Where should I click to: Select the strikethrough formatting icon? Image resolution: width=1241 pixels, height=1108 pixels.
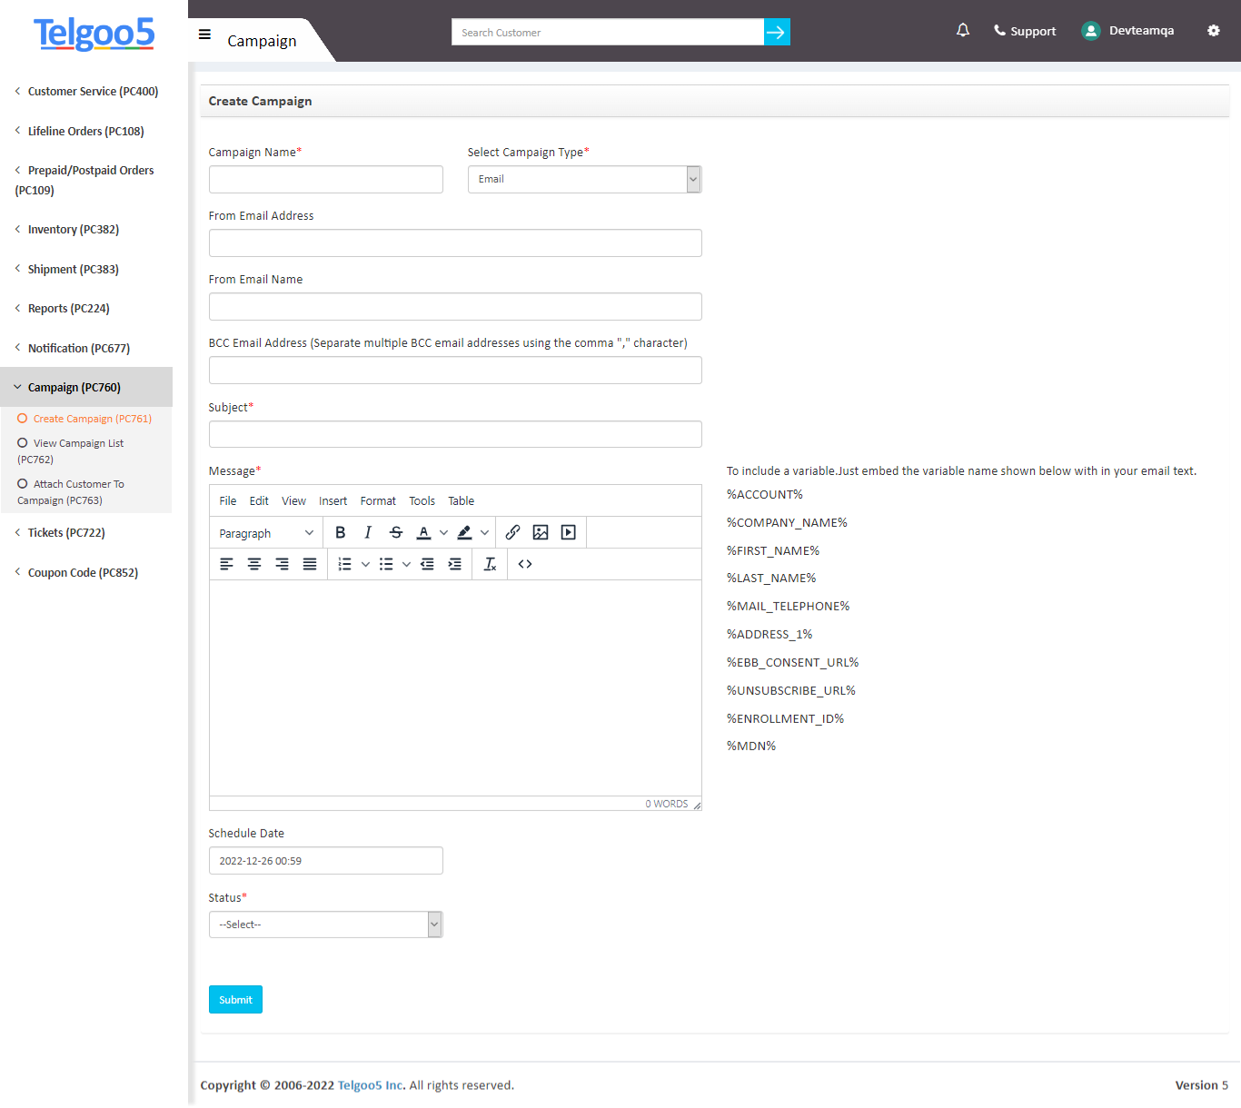click(x=396, y=532)
